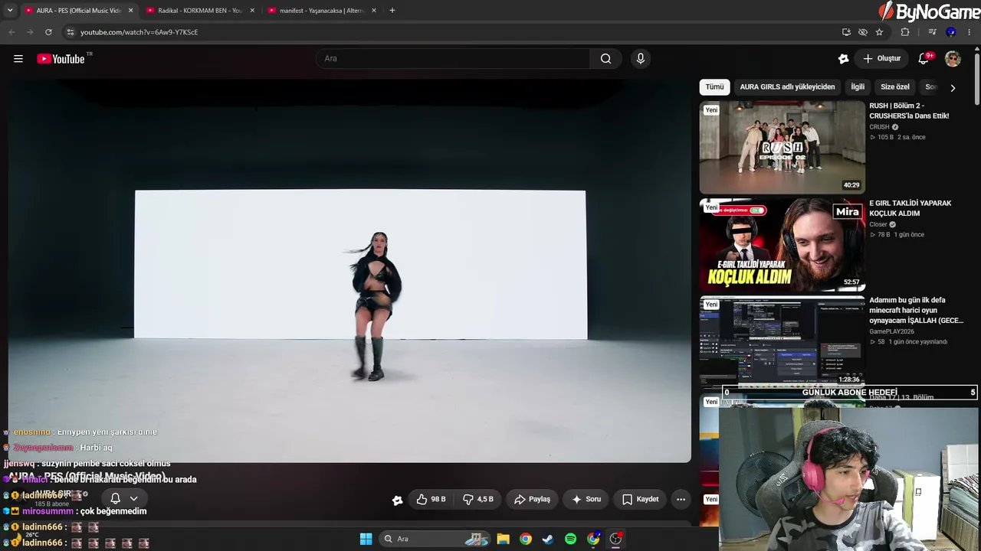Select the Size özel filter chip
The width and height of the screenshot is (981, 551).
[895, 87]
